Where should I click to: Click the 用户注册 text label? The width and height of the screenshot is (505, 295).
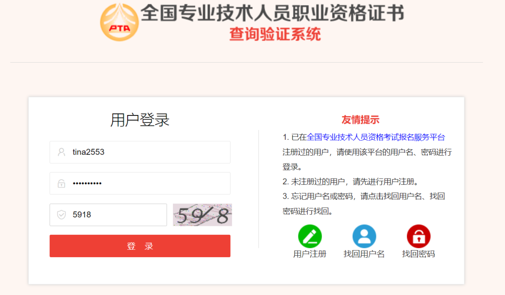click(x=310, y=254)
